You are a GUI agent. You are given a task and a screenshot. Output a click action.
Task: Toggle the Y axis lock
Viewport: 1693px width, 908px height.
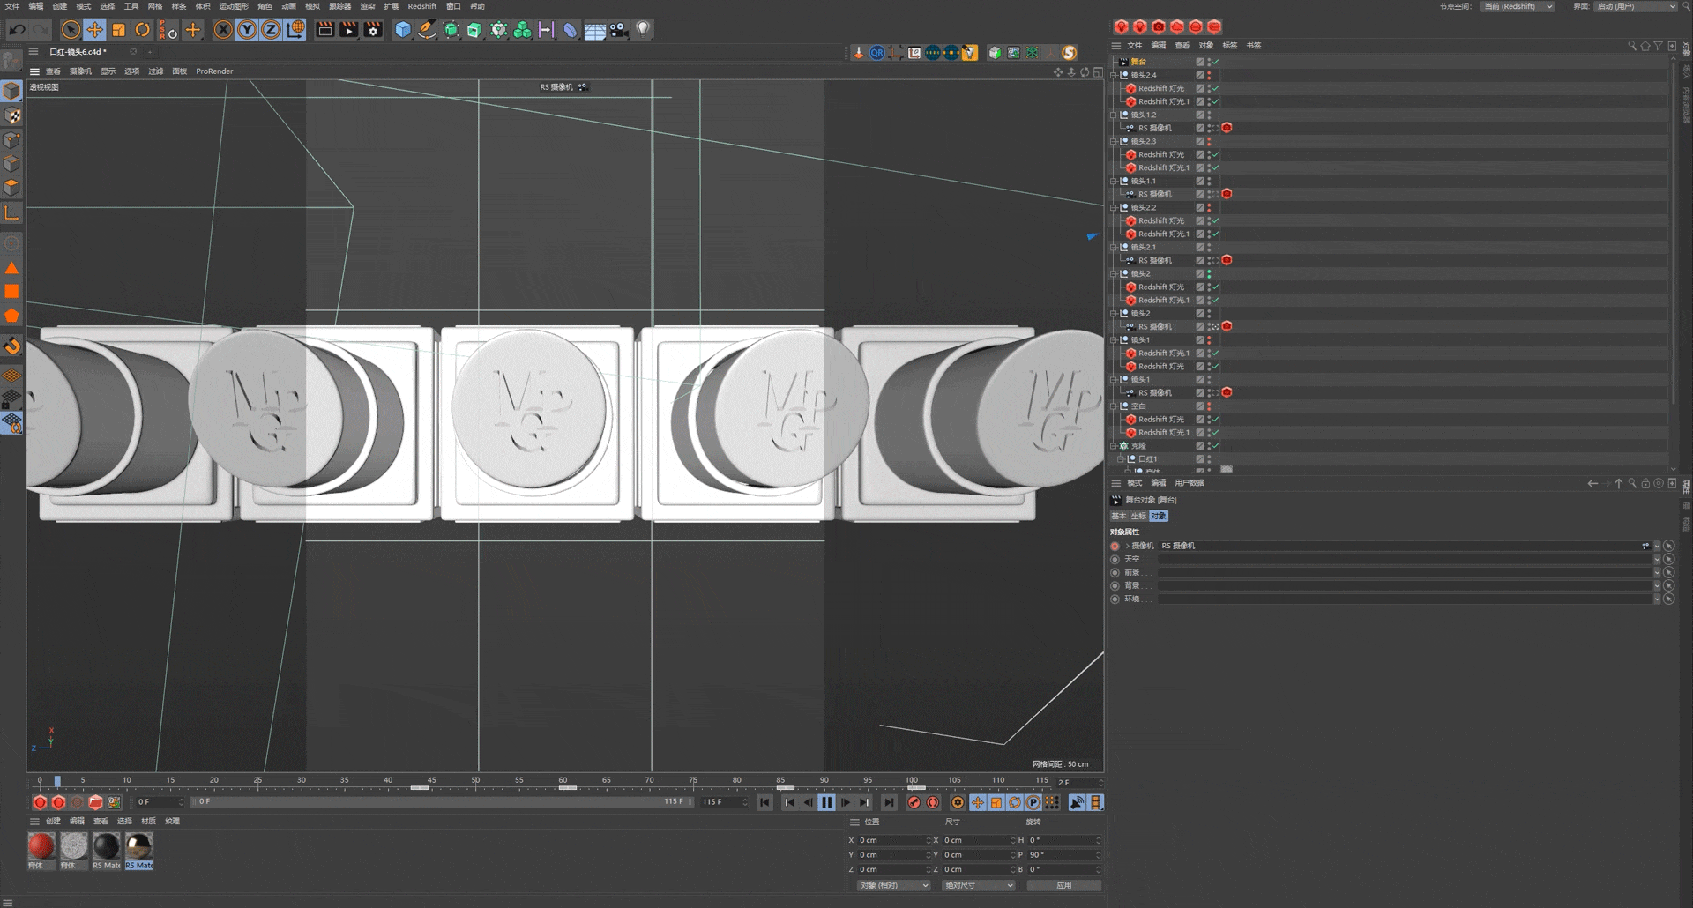pyautogui.click(x=247, y=30)
